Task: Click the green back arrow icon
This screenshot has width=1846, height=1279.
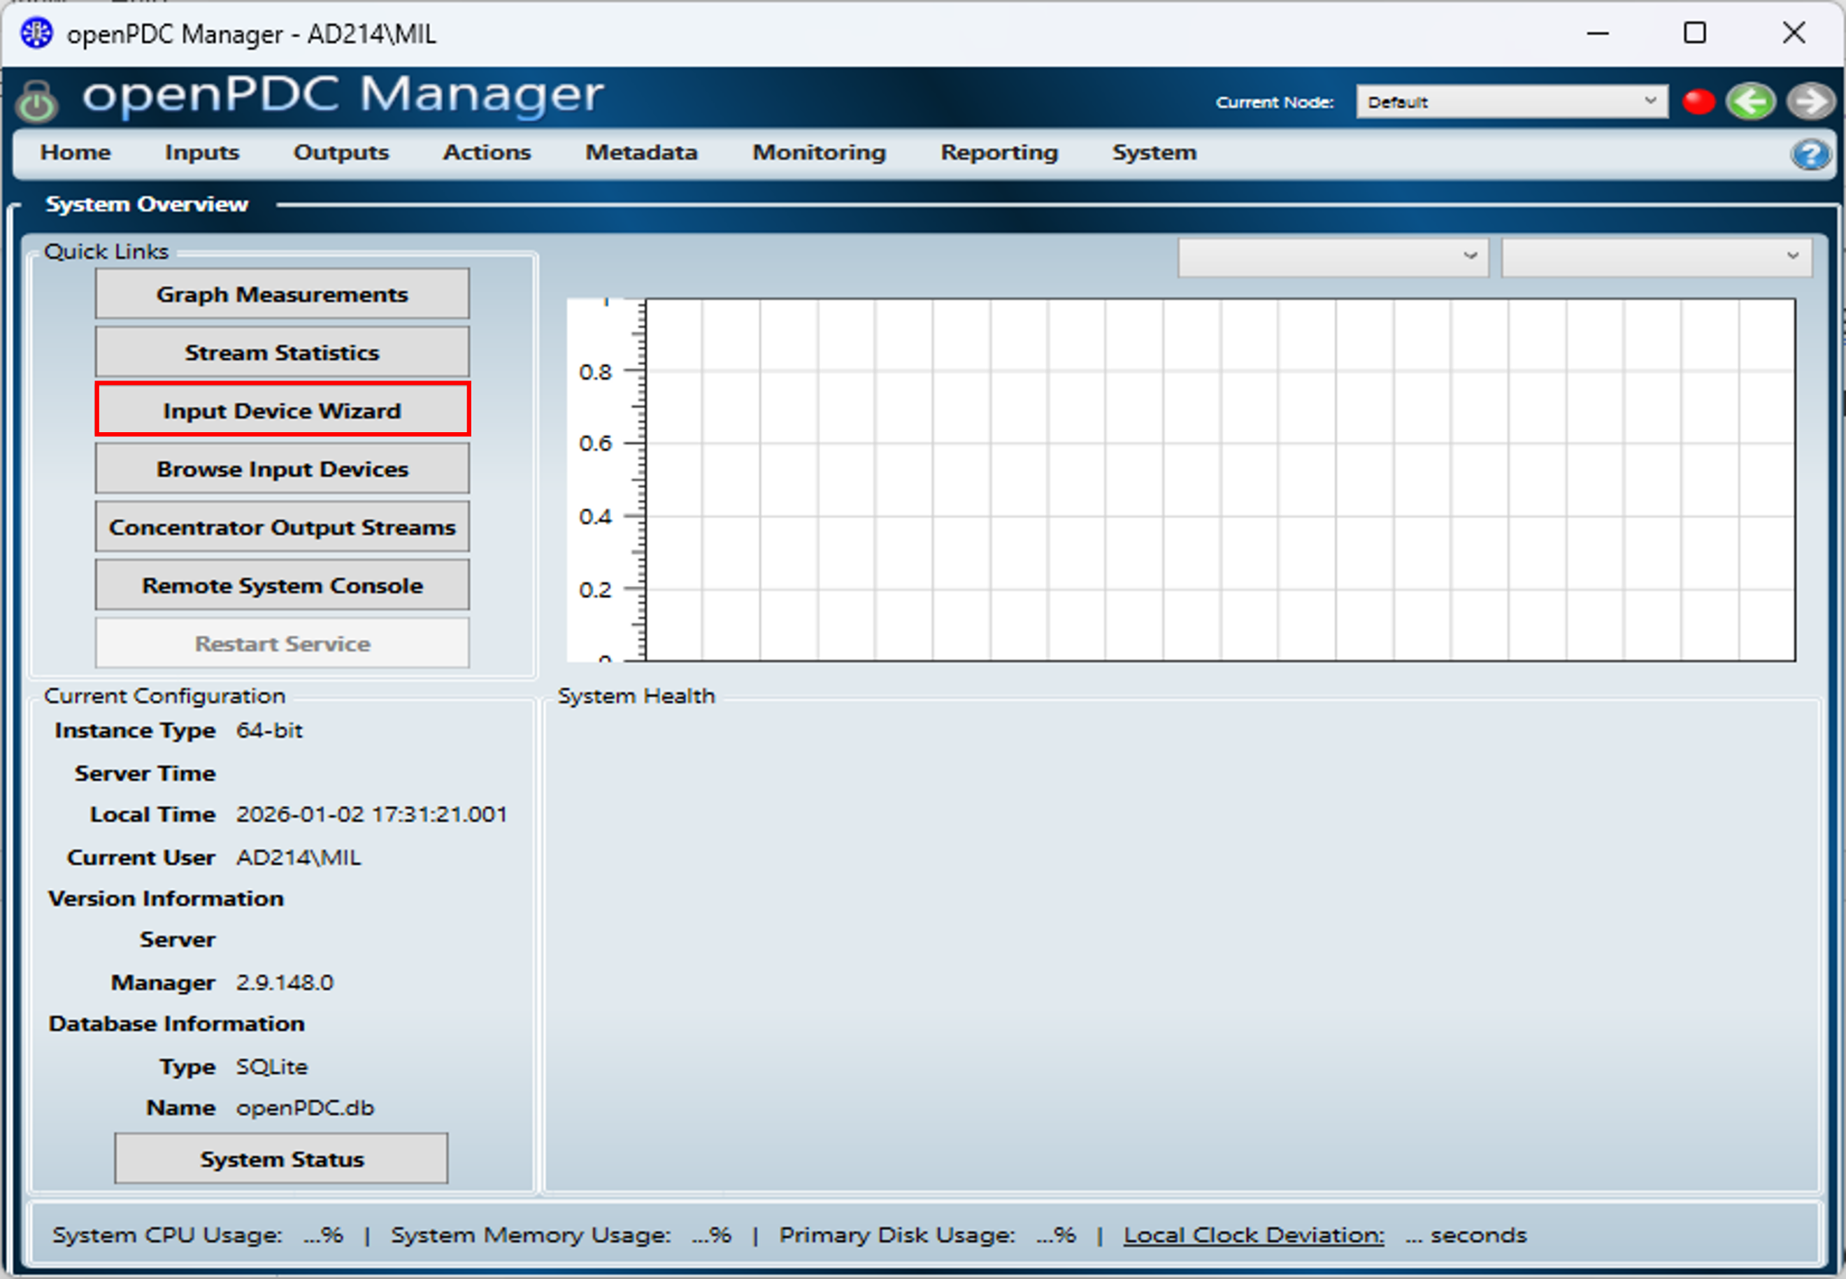Action: [x=1751, y=102]
